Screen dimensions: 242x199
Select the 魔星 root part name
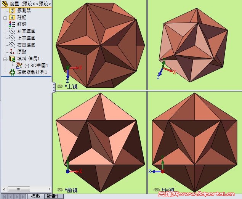tap(14, 4)
